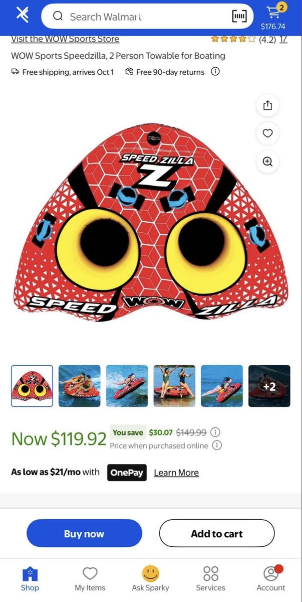
Task: Add item to favorites with the heart icon
Action: pyautogui.click(x=267, y=133)
